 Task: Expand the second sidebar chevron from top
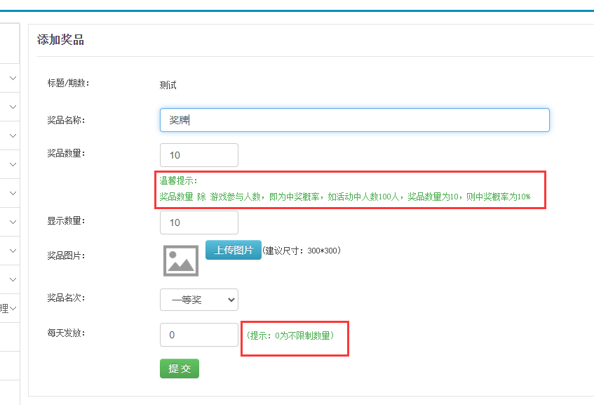(13, 107)
